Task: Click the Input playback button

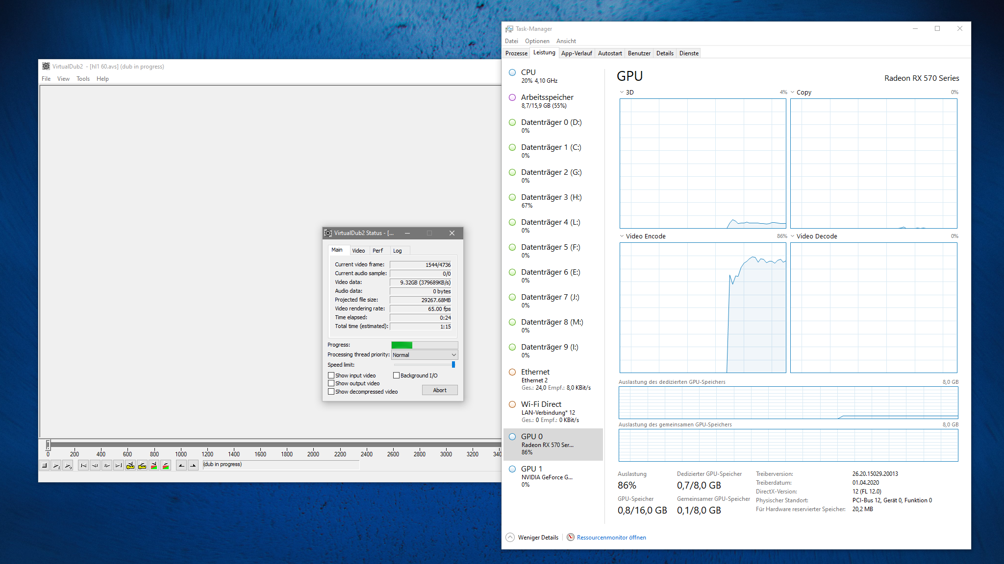Action: (56, 466)
